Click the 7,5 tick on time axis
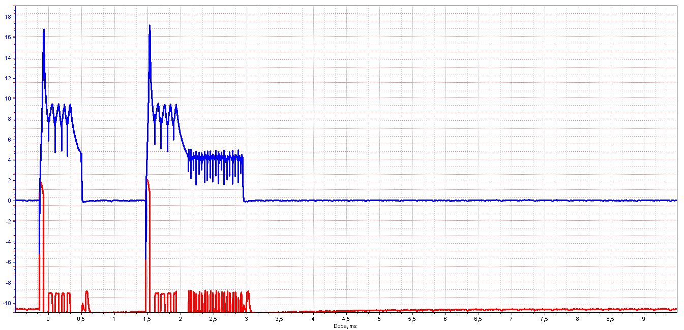Viewport: 684px width, 330px height. (x=544, y=319)
